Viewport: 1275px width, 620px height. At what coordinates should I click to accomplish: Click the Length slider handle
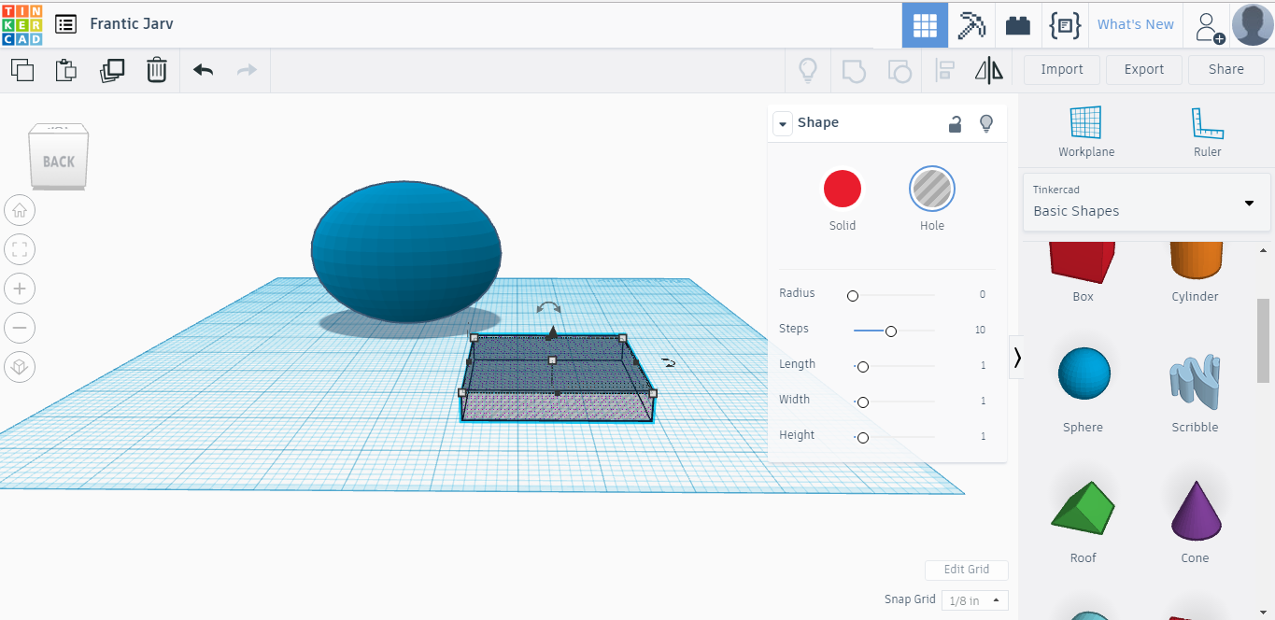click(863, 367)
